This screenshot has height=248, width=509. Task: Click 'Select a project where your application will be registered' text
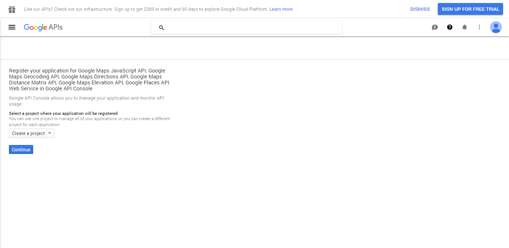[63, 113]
